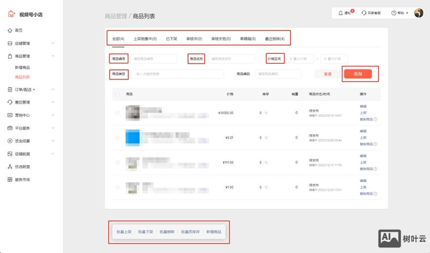
Task: Click 上架 link for ¥0.01 product
Action: (363, 138)
